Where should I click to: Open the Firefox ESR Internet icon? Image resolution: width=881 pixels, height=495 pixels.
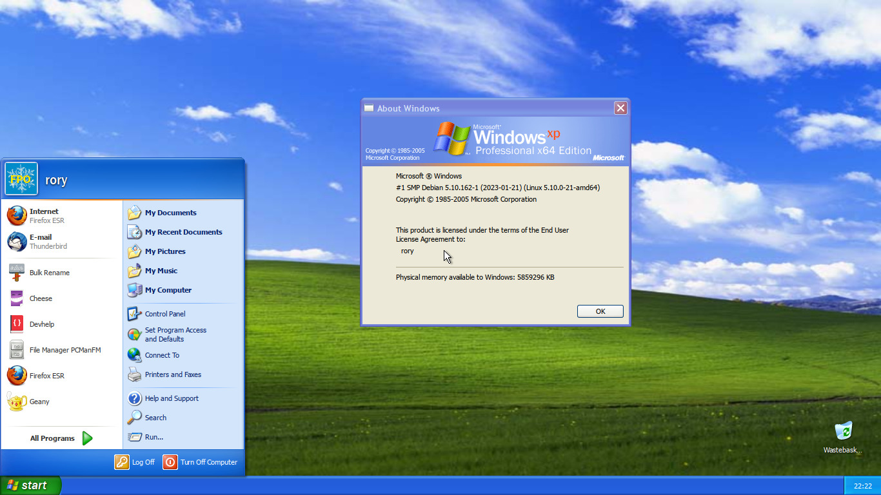17,216
